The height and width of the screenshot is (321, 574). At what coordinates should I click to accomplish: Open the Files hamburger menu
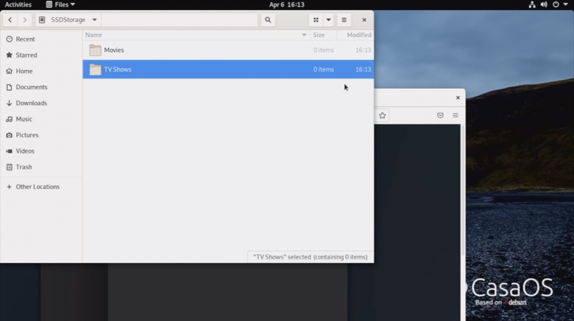(344, 20)
